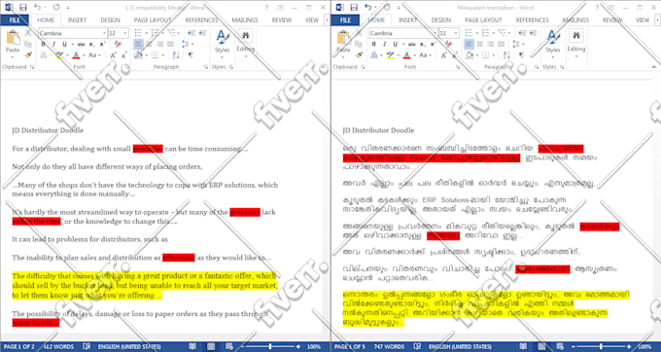The height and width of the screenshot is (352, 661).
Task: Click 412 WORDS count in status bar
Action: (x=58, y=346)
